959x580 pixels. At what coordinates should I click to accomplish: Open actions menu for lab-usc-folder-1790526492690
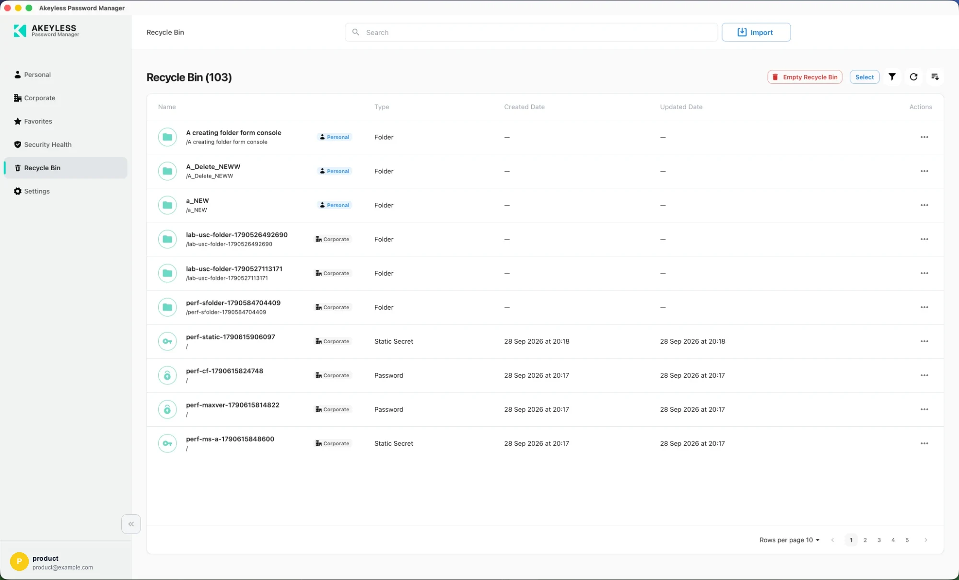[x=924, y=239]
